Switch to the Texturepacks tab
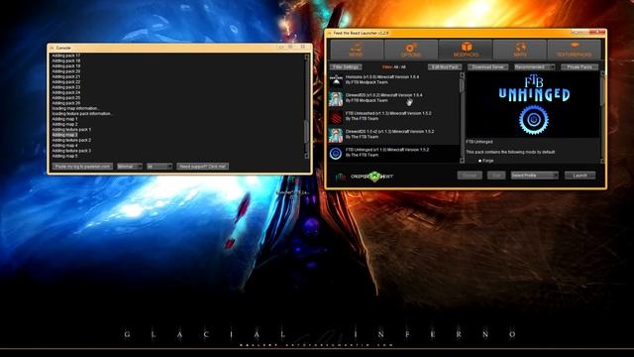This screenshot has height=357, width=634. click(x=574, y=50)
